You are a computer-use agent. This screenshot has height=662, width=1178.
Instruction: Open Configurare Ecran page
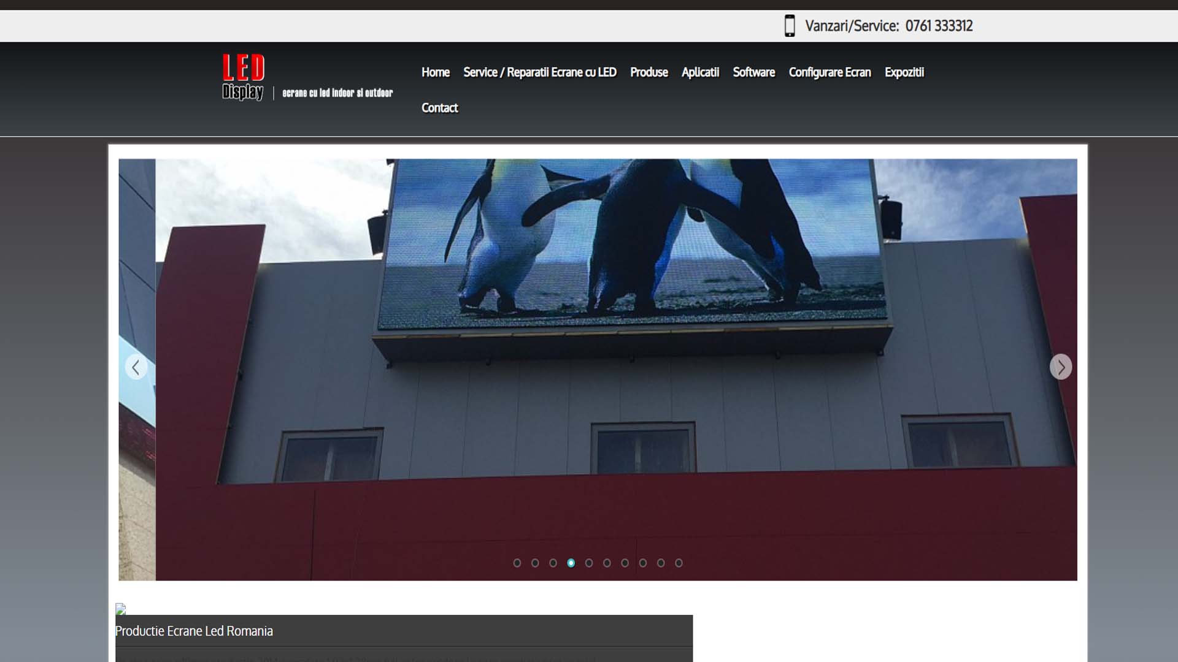point(830,72)
